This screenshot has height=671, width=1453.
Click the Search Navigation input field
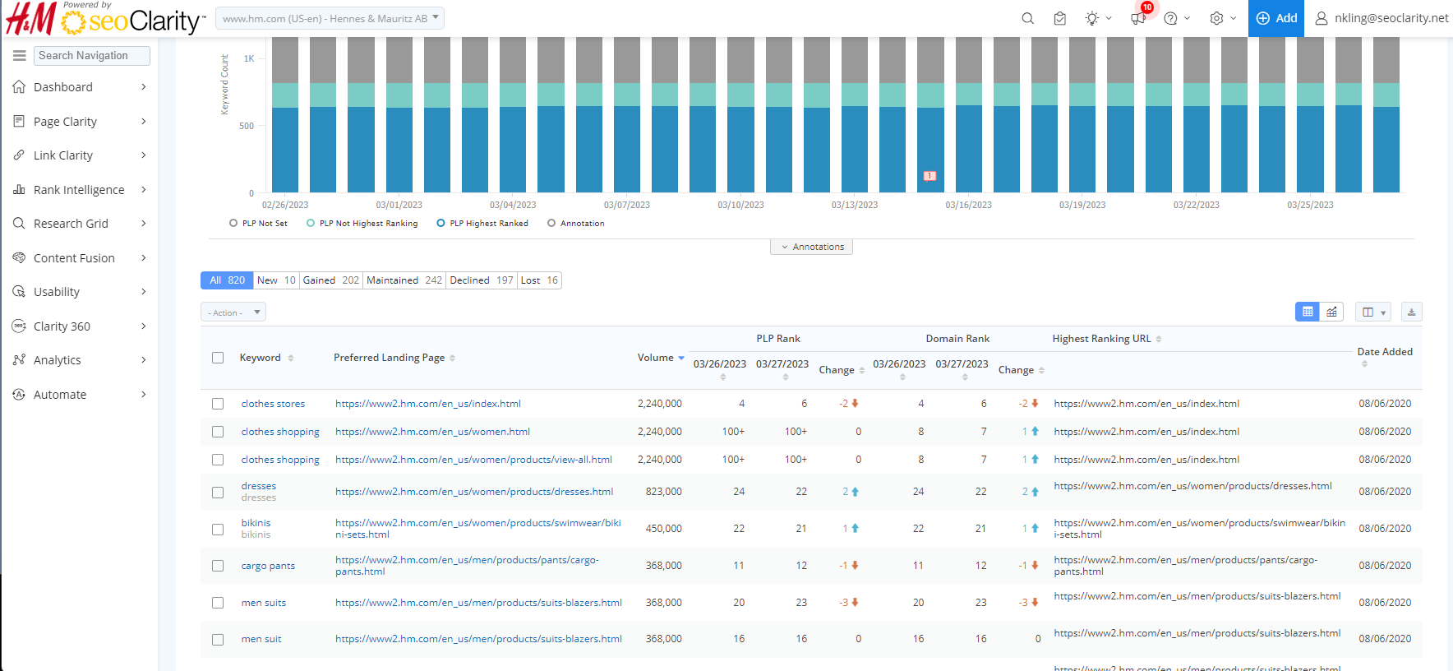(91, 55)
